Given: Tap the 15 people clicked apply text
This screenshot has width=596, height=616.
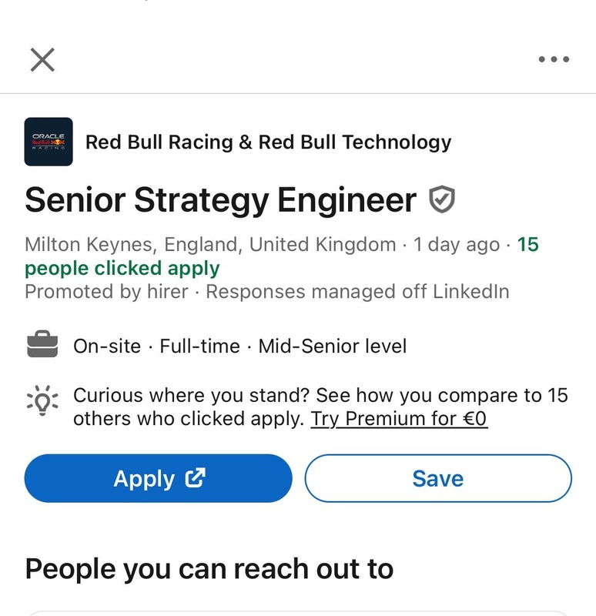Looking at the screenshot, I should coord(282,256).
